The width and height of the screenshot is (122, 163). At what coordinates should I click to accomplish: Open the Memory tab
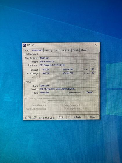tap(48, 50)
